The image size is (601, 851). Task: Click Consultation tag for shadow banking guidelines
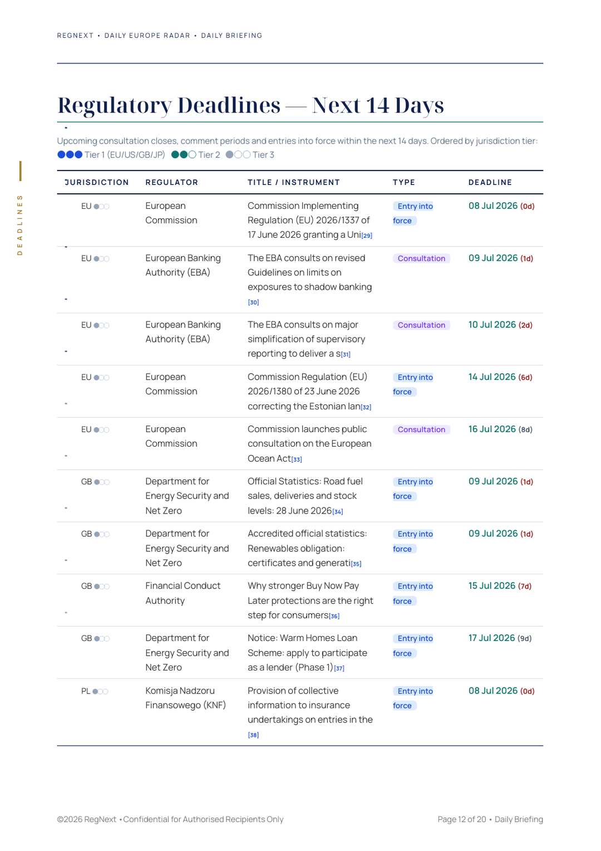[x=421, y=258]
